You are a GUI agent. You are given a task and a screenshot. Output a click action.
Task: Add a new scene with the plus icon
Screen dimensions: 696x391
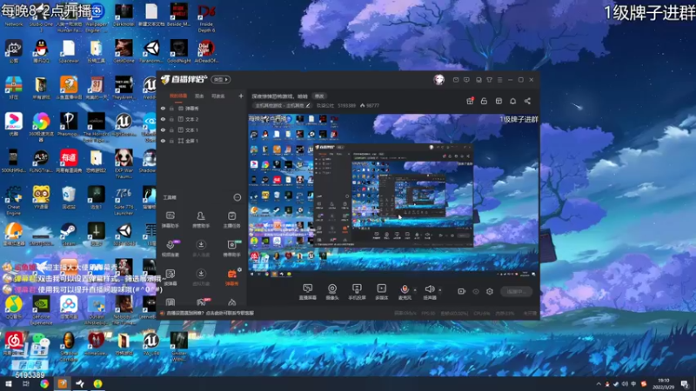[x=241, y=96]
